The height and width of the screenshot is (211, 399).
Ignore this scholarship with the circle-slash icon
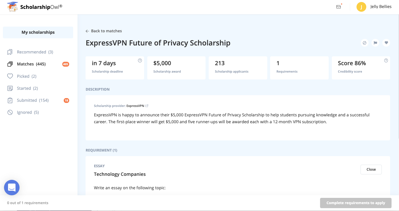tap(365, 43)
